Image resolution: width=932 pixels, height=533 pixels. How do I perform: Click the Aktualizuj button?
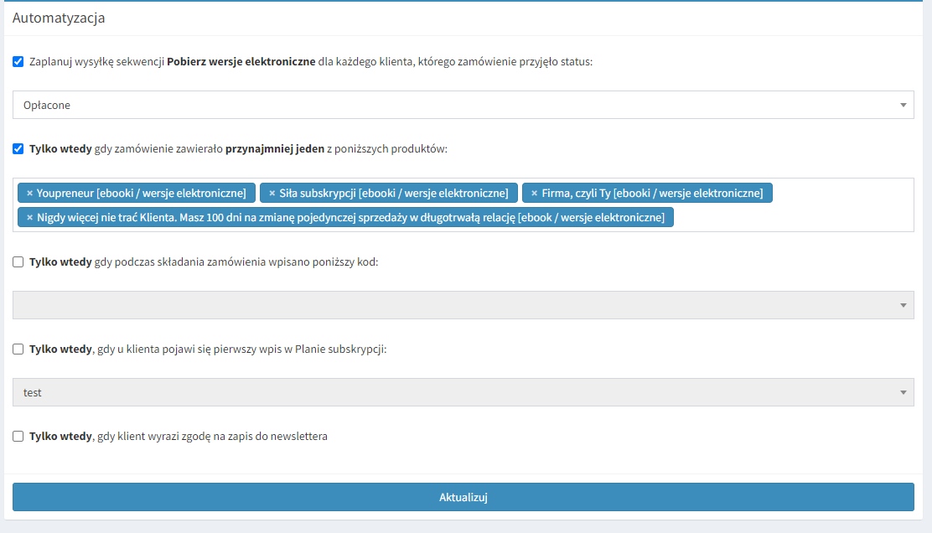point(463,497)
